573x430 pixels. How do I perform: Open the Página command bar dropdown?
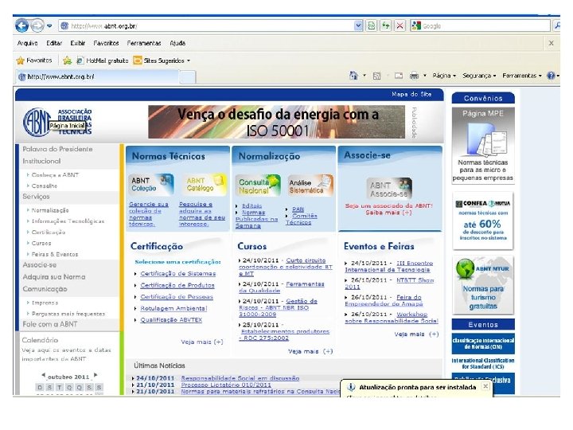click(444, 76)
